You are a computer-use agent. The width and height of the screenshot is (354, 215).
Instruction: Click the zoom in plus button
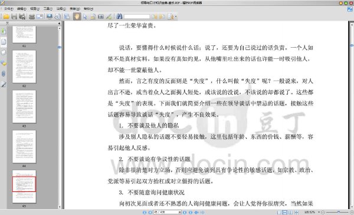point(352,212)
